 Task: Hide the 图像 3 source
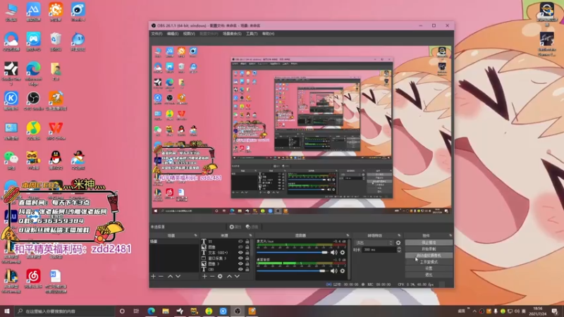click(x=240, y=263)
